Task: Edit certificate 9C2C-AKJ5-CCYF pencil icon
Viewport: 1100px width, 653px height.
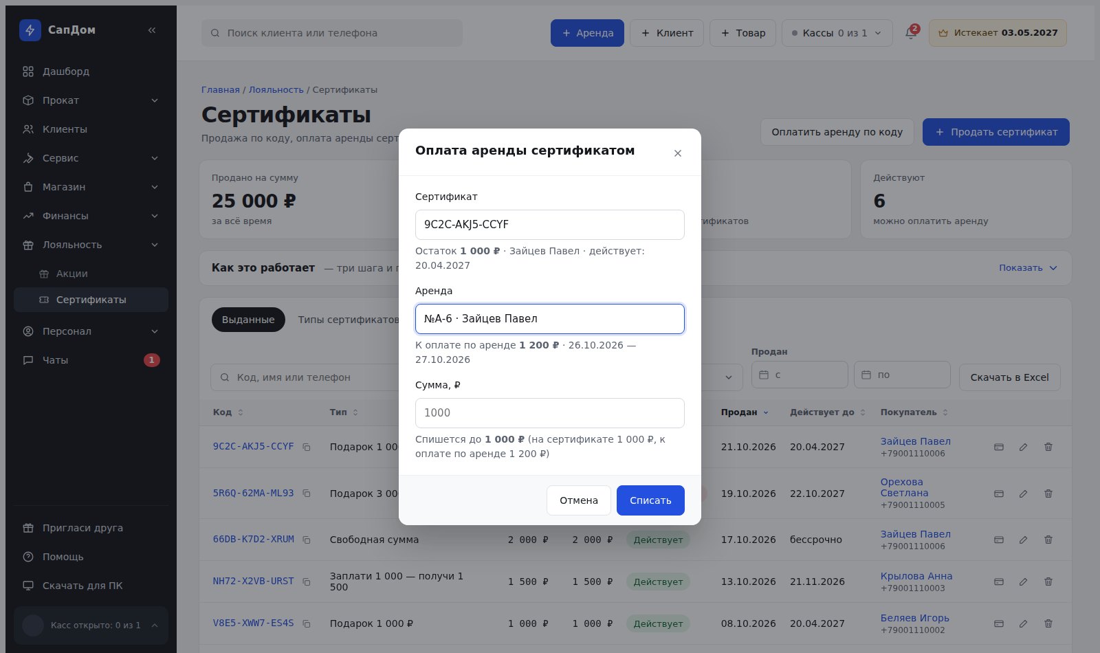Action: pos(1023,447)
